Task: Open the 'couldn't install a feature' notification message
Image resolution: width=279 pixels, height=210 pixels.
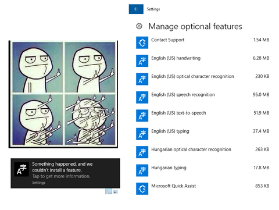Action: 62,167
